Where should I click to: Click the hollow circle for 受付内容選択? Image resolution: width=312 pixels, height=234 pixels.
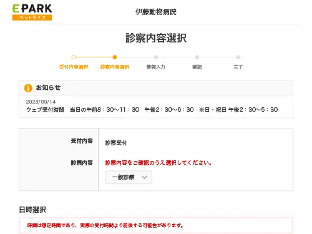(74, 57)
